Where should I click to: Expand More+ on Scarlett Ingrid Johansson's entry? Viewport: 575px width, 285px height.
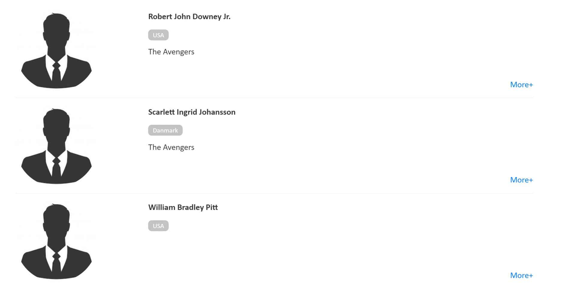point(521,180)
